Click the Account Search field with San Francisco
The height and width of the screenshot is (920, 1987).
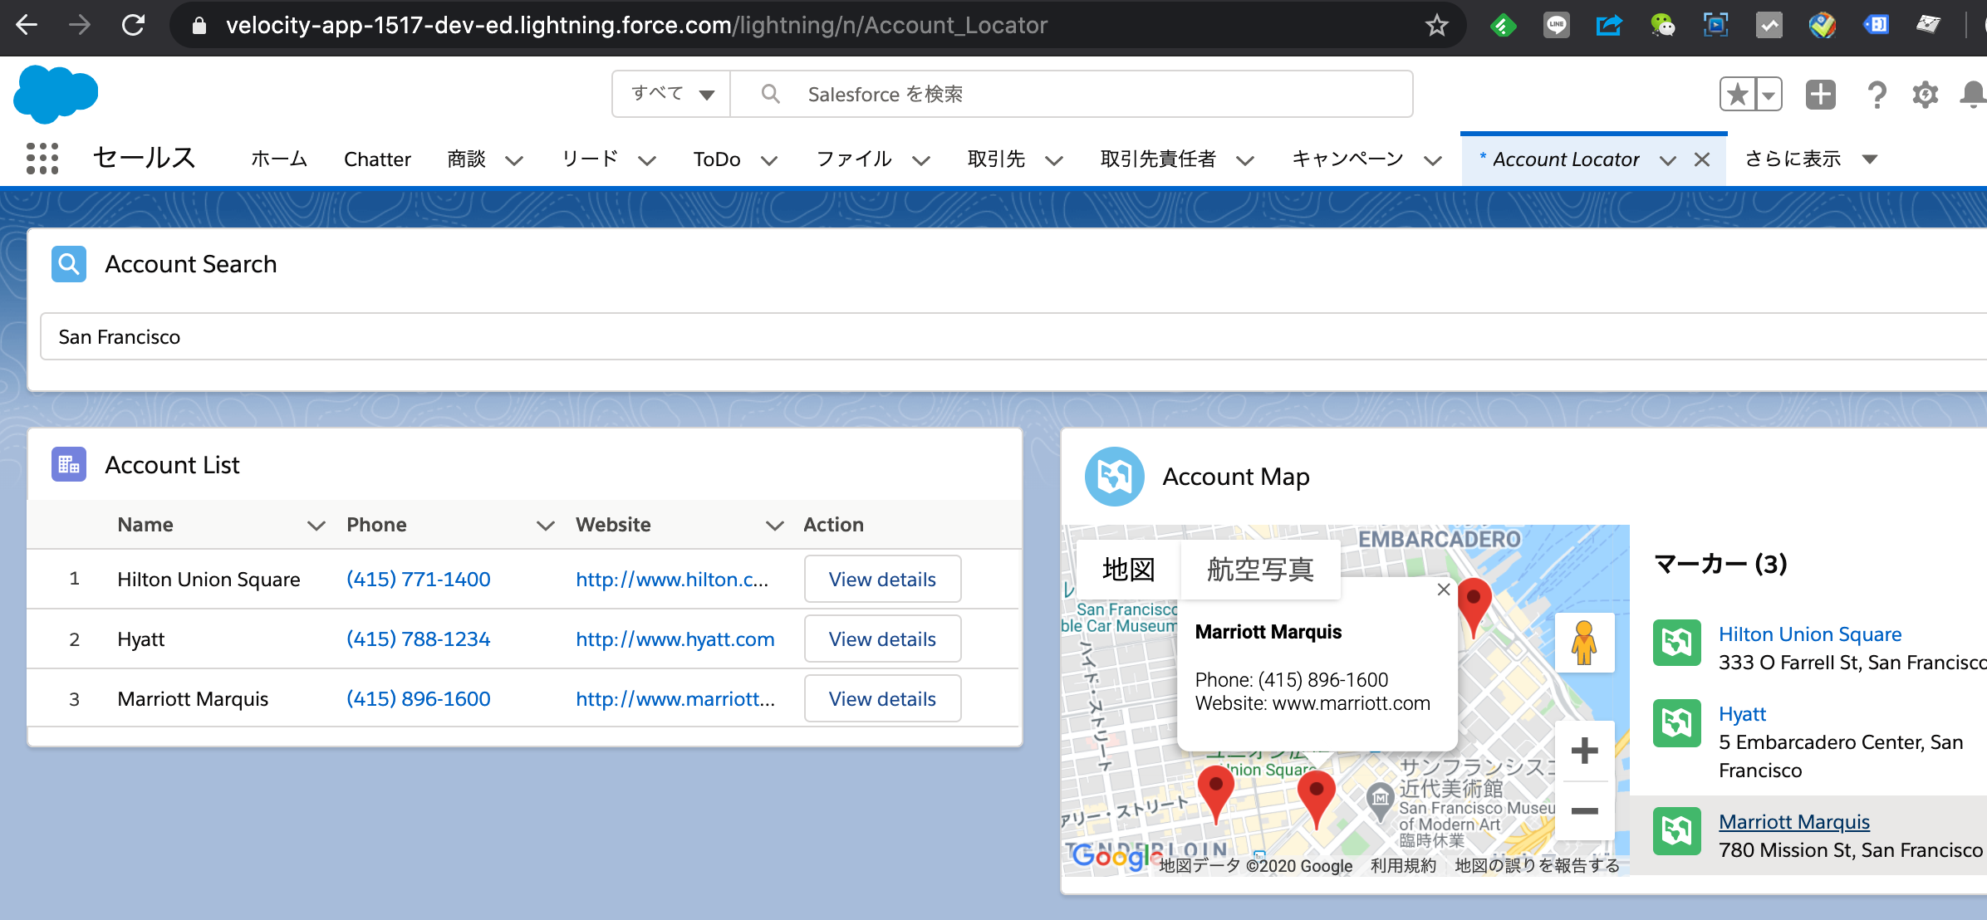pyautogui.click(x=1013, y=336)
